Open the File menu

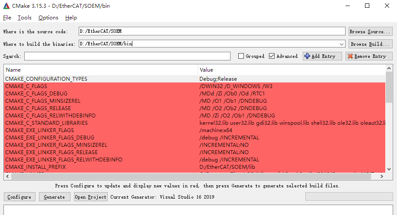coord(7,18)
